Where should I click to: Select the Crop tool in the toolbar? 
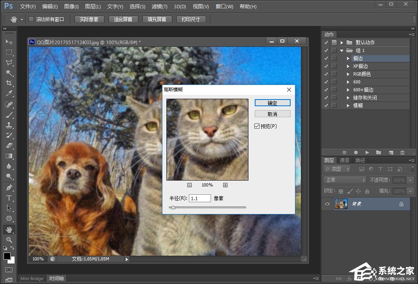pos(9,83)
